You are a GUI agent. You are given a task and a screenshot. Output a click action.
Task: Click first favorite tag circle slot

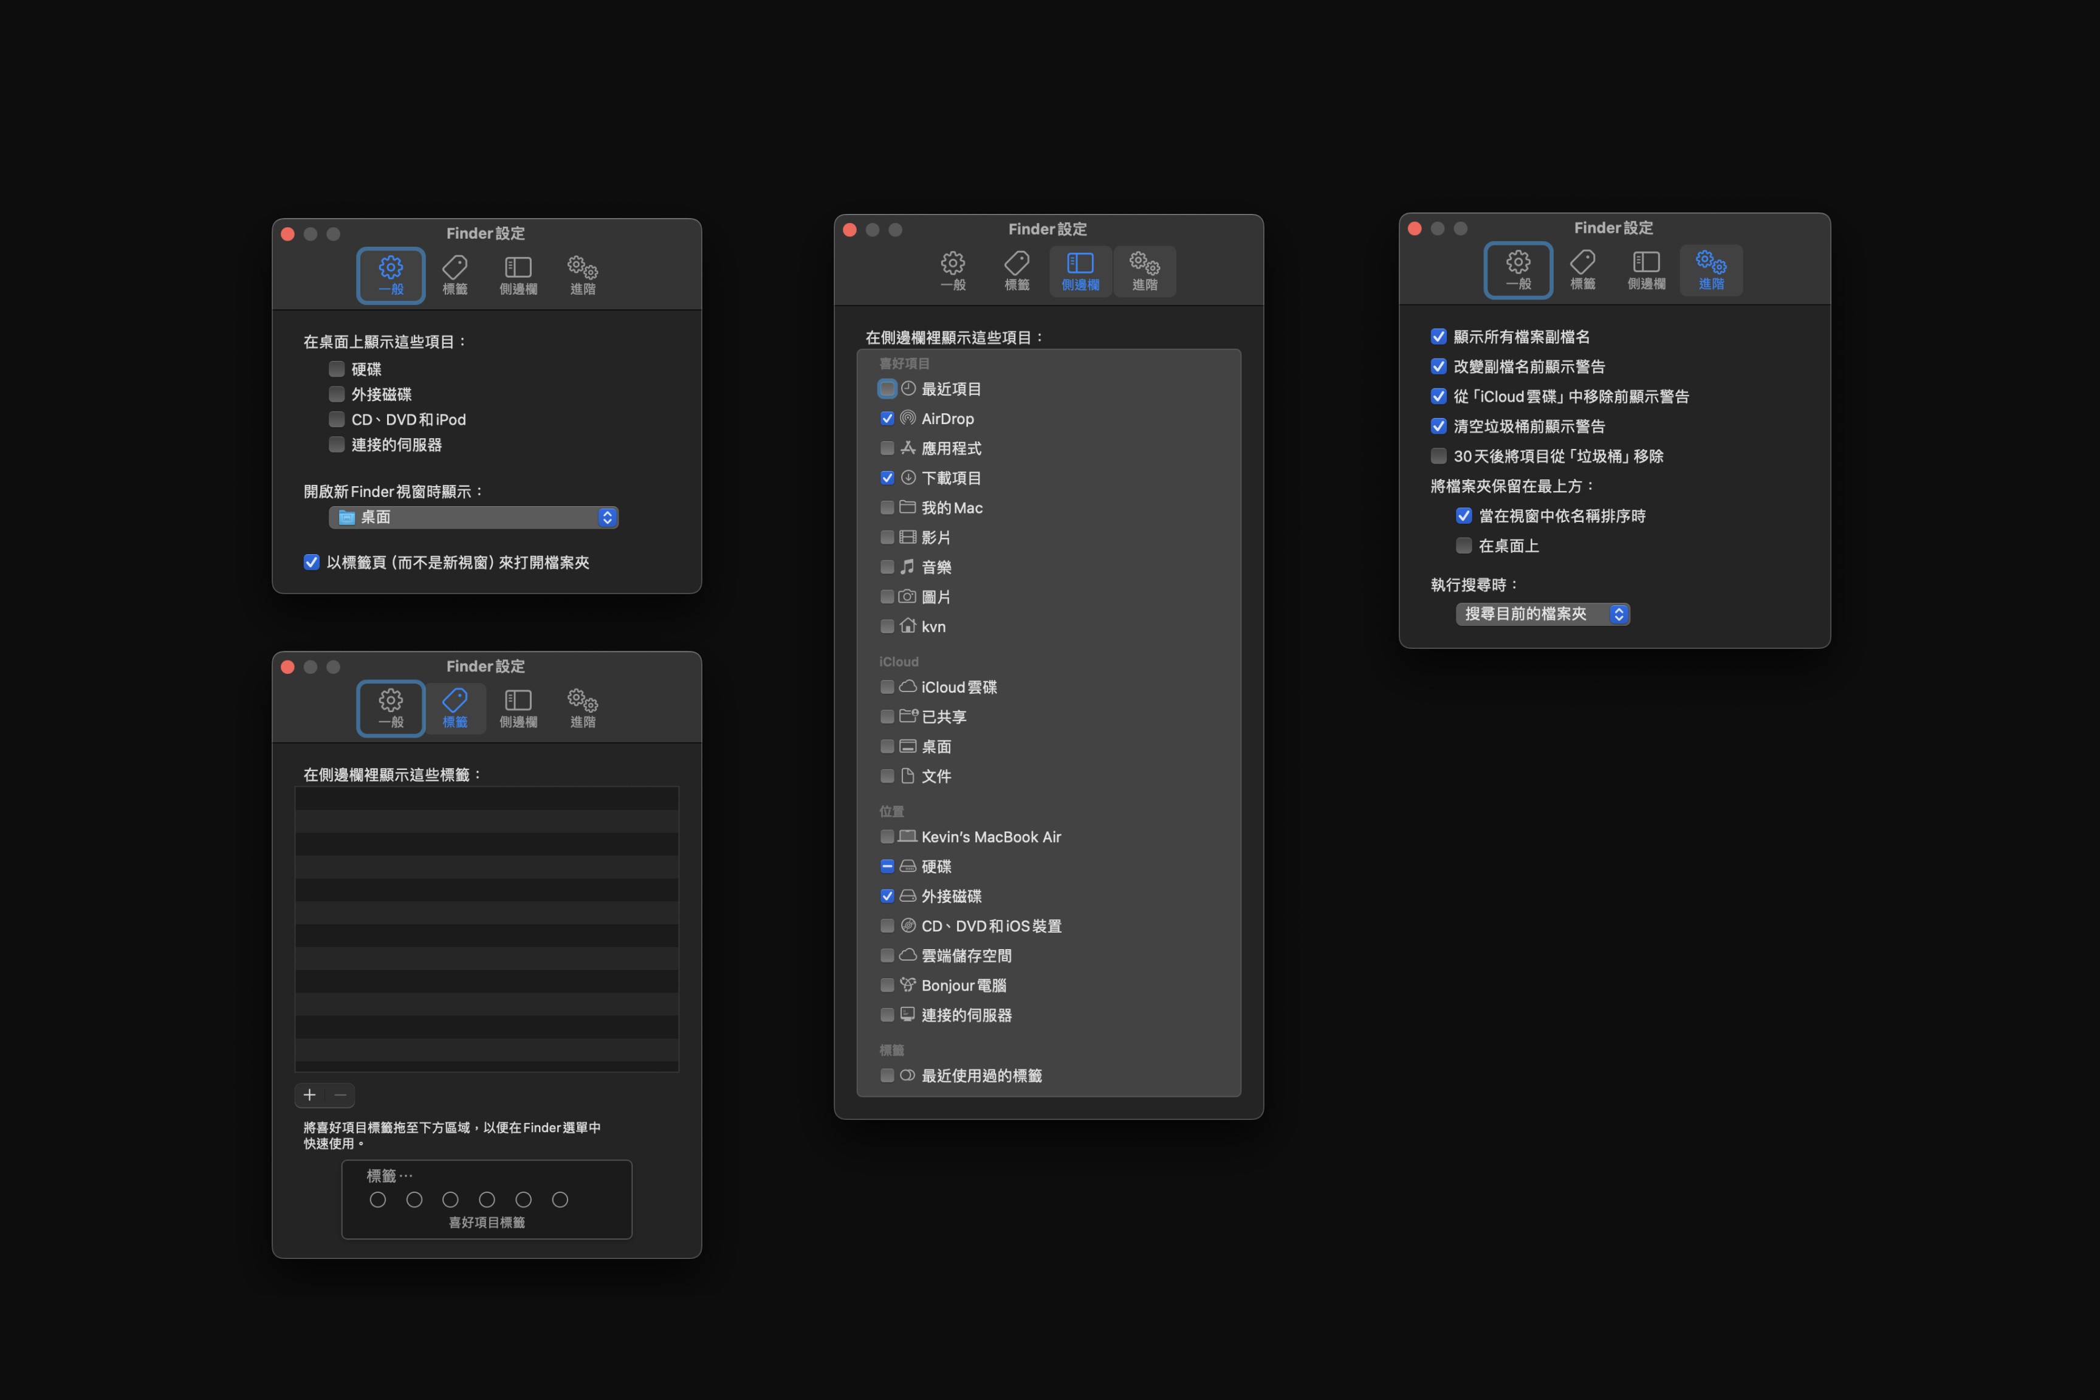(x=378, y=1199)
